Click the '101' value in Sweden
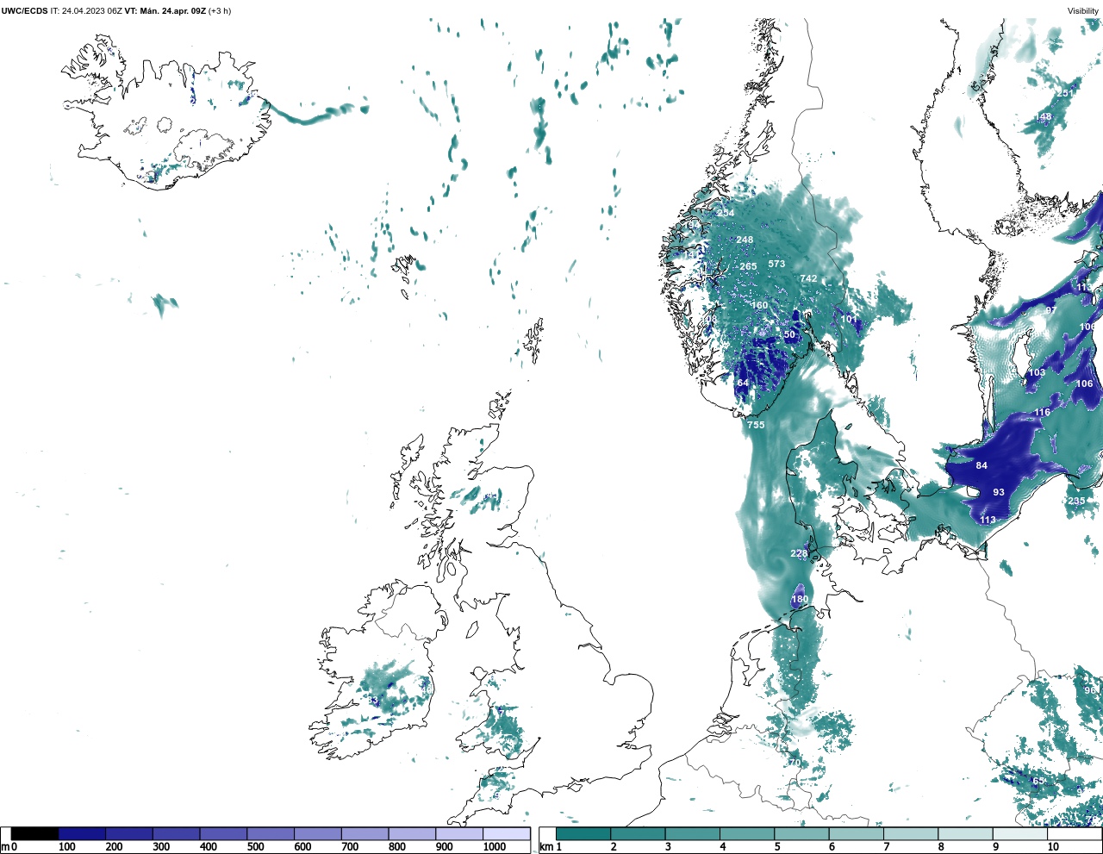The height and width of the screenshot is (854, 1103). point(850,319)
